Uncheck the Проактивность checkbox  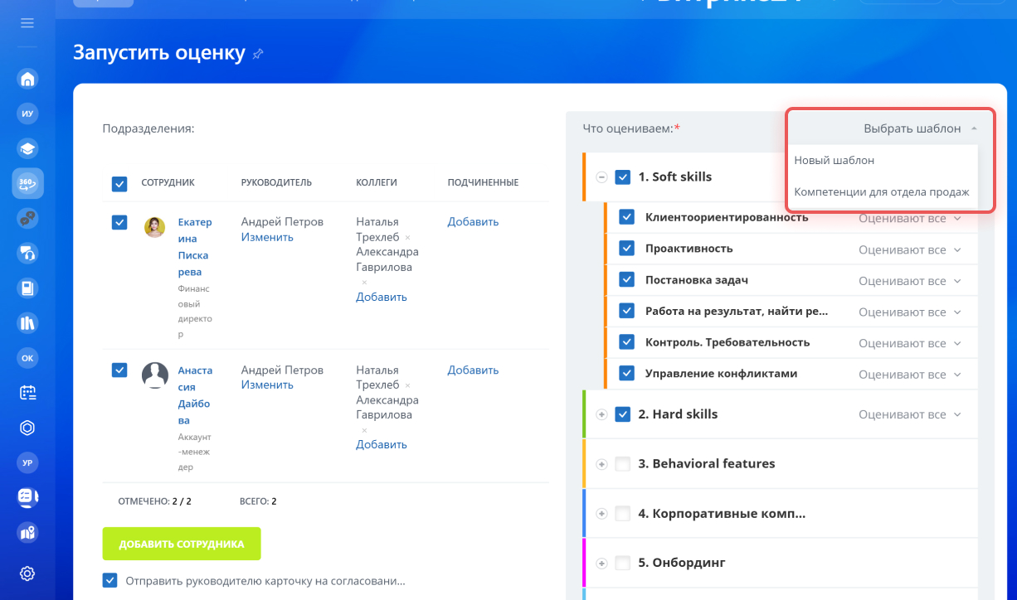pyautogui.click(x=627, y=249)
